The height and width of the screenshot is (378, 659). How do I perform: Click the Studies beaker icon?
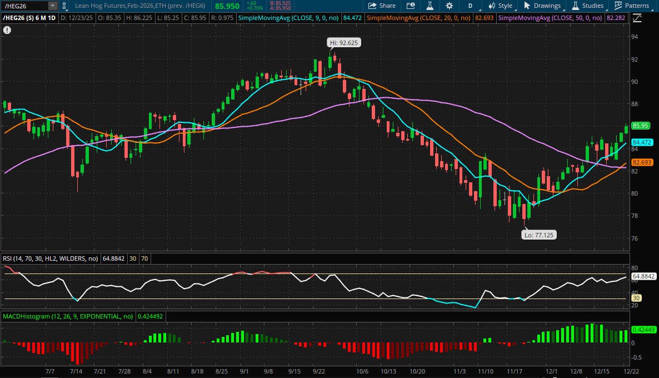(x=576, y=6)
